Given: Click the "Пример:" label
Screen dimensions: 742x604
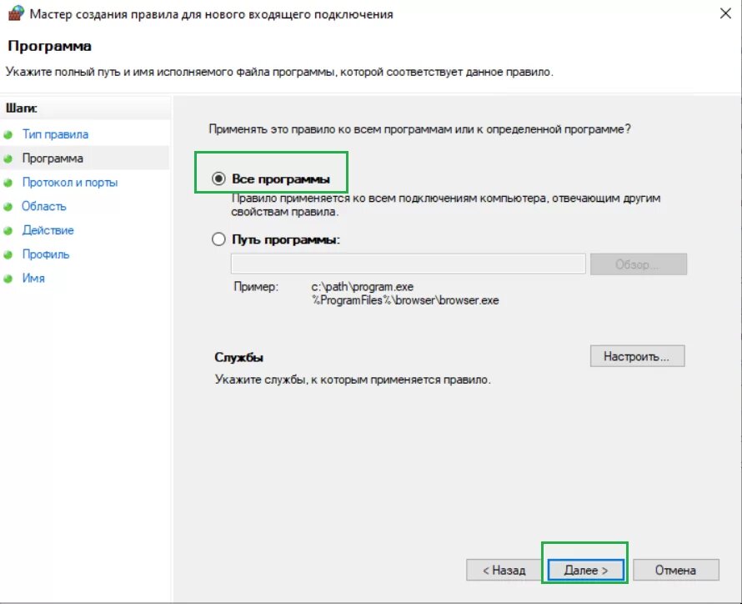Looking at the screenshot, I should point(256,287).
